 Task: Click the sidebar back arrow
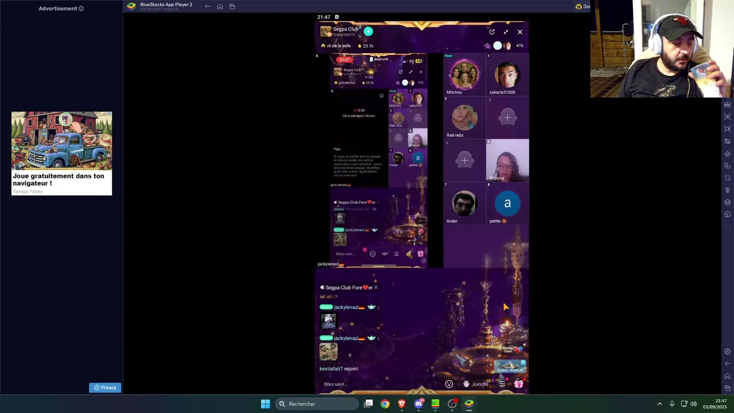tap(728, 364)
